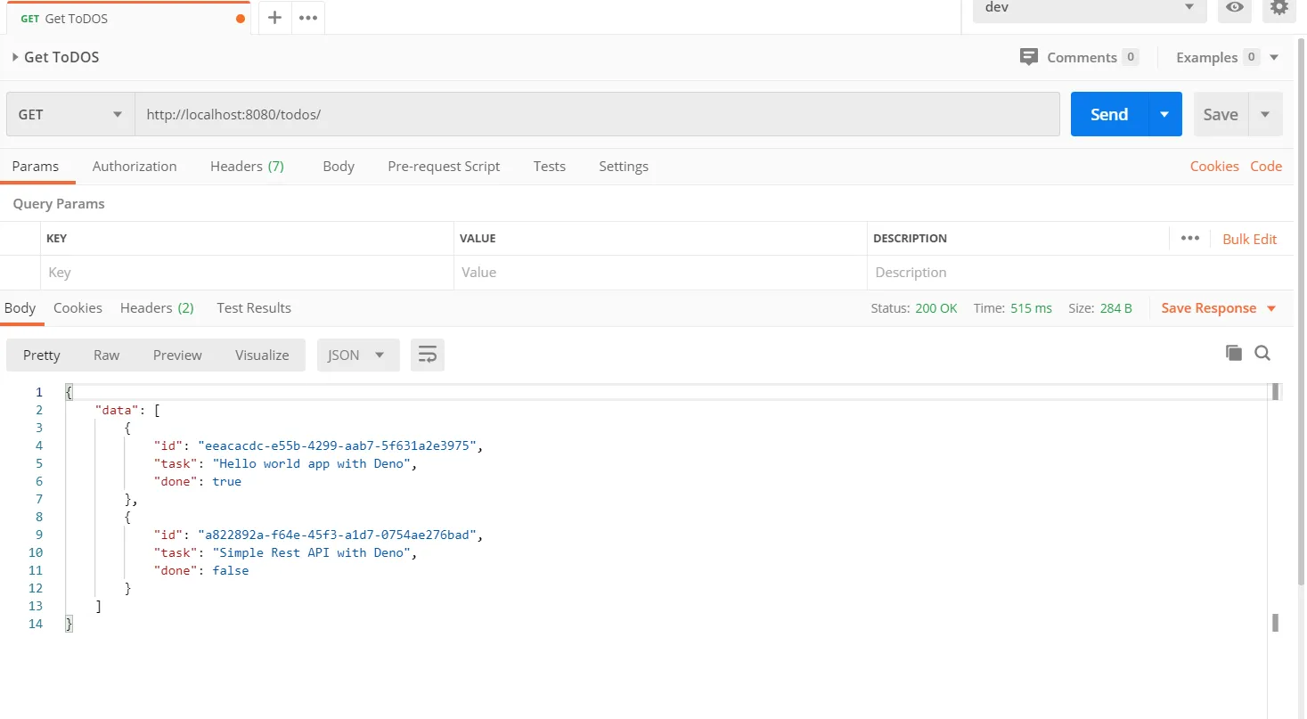This screenshot has height=719, width=1307.
Task: Open query params options three-dot menu
Action: pyautogui.click(x=1190, y=238)
